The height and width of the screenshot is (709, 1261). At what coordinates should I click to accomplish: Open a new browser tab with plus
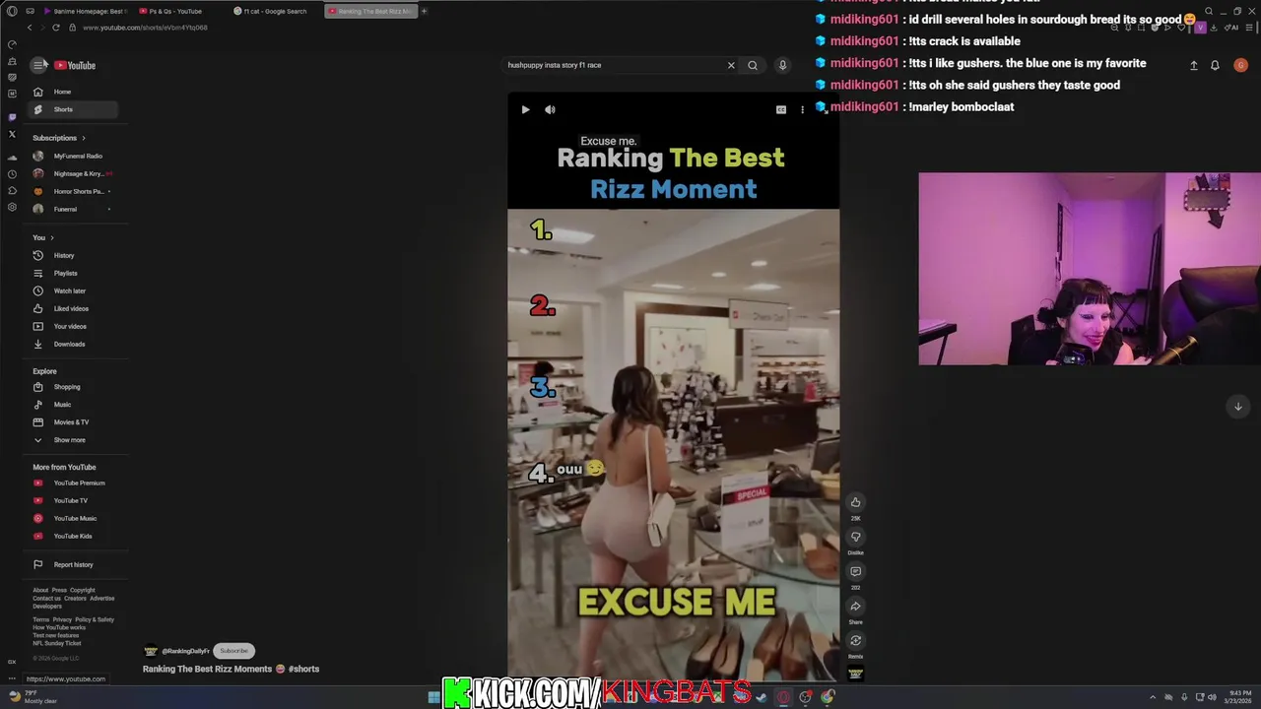424,11
